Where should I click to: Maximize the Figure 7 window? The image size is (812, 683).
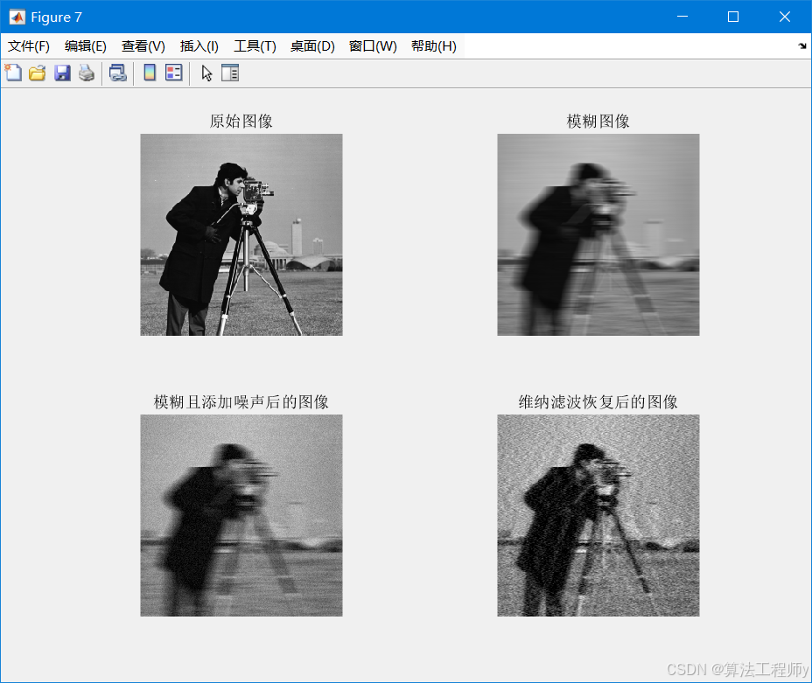coord(732,17)
